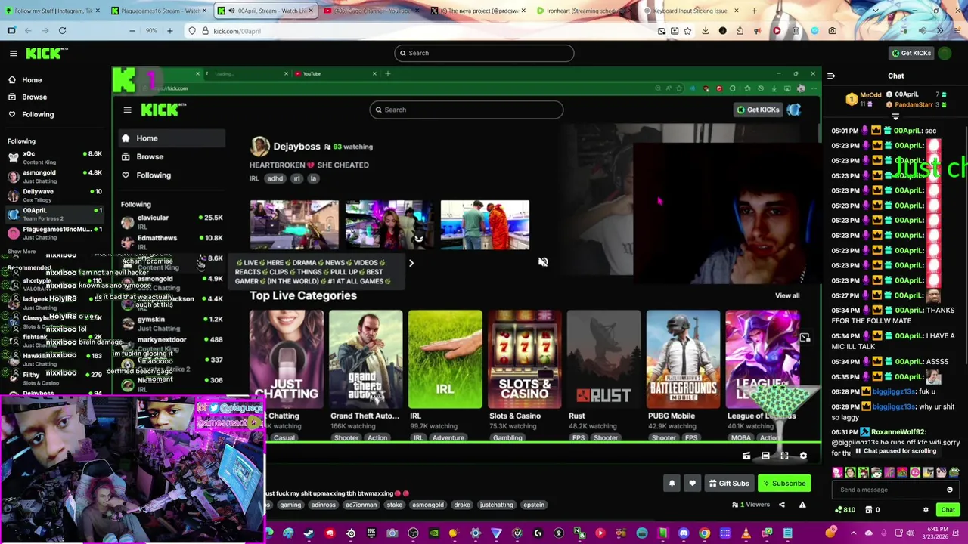968x544 pixels.
Task: Click the epstein stream tag
Action: tap(533, 505)
